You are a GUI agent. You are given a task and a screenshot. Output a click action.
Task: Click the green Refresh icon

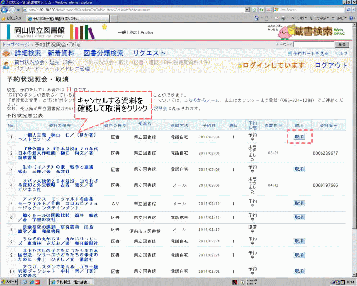[x=261, y=10]
